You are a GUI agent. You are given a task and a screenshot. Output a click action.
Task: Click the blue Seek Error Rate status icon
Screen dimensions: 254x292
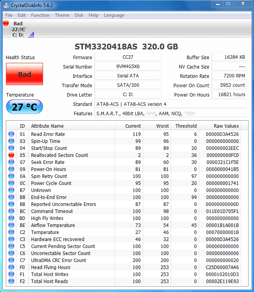click(11, 162)
